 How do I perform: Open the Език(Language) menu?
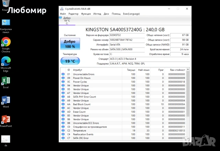131,14
